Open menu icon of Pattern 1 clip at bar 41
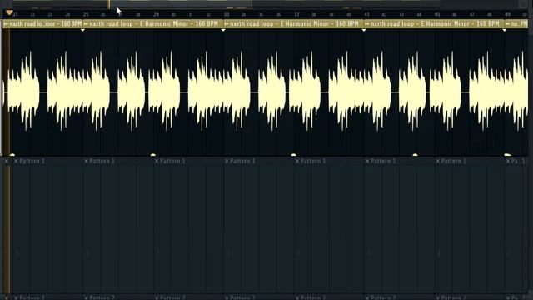The width and height of the screenshot is (533, 300). [x=367, y=161]
